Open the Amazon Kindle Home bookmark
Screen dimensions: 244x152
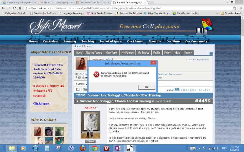(129, 13)
